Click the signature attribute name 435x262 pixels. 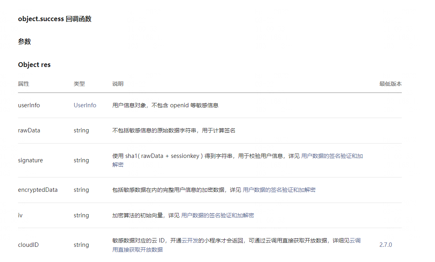pyautogui.click(x=30, y=160)
